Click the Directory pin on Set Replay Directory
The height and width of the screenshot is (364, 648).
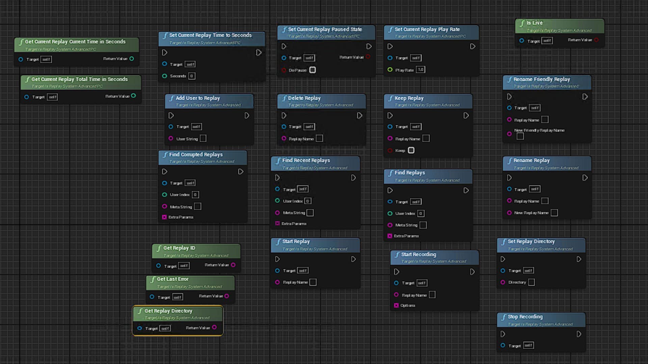pyautogui.click(x=503, y=282)
